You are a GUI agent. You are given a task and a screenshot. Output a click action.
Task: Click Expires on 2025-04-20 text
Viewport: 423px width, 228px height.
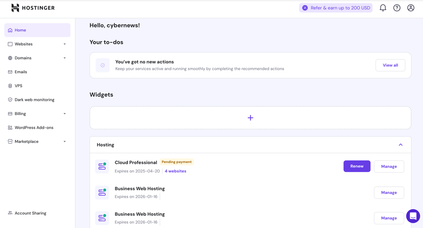[137, 171]
